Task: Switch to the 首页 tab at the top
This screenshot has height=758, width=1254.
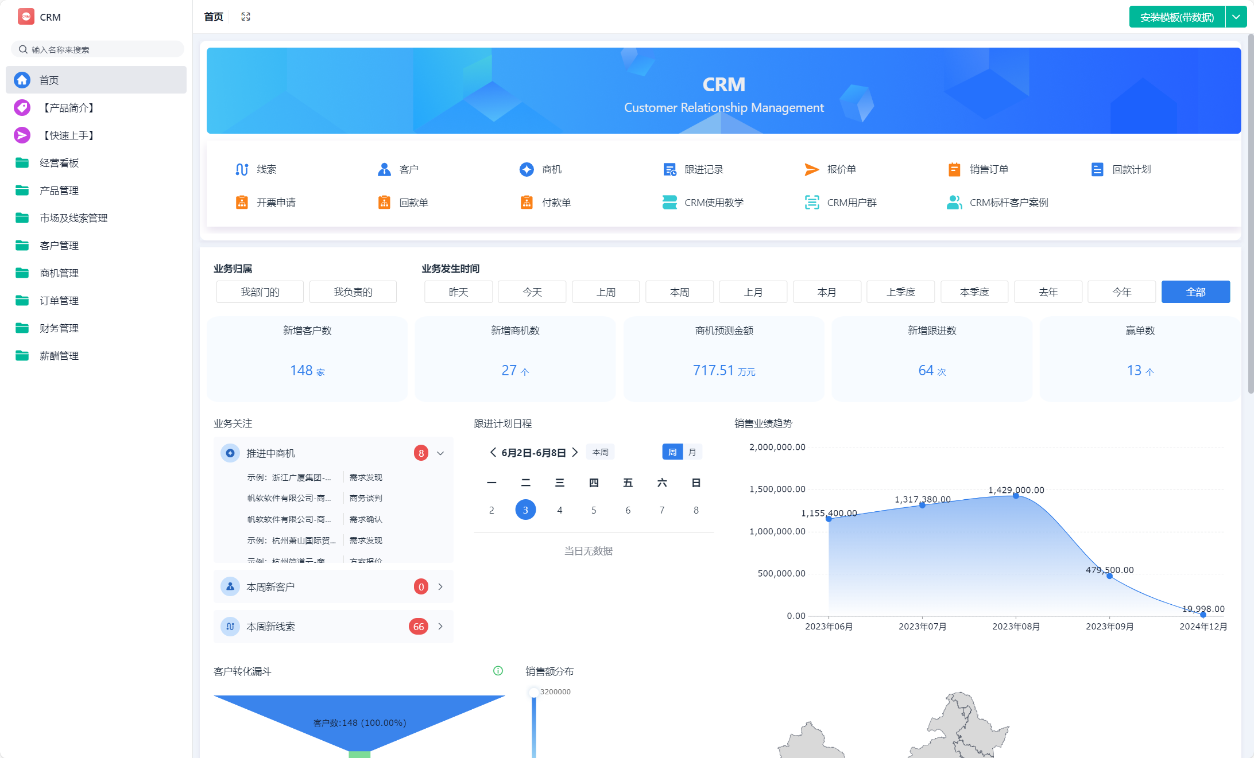Action: pos(212,17)
